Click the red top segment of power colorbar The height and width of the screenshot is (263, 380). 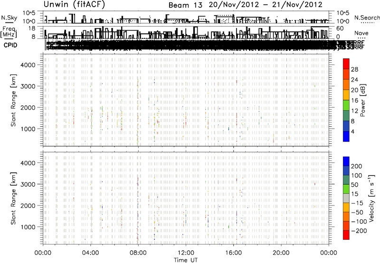pyautogui.click(x=346, y=64)
